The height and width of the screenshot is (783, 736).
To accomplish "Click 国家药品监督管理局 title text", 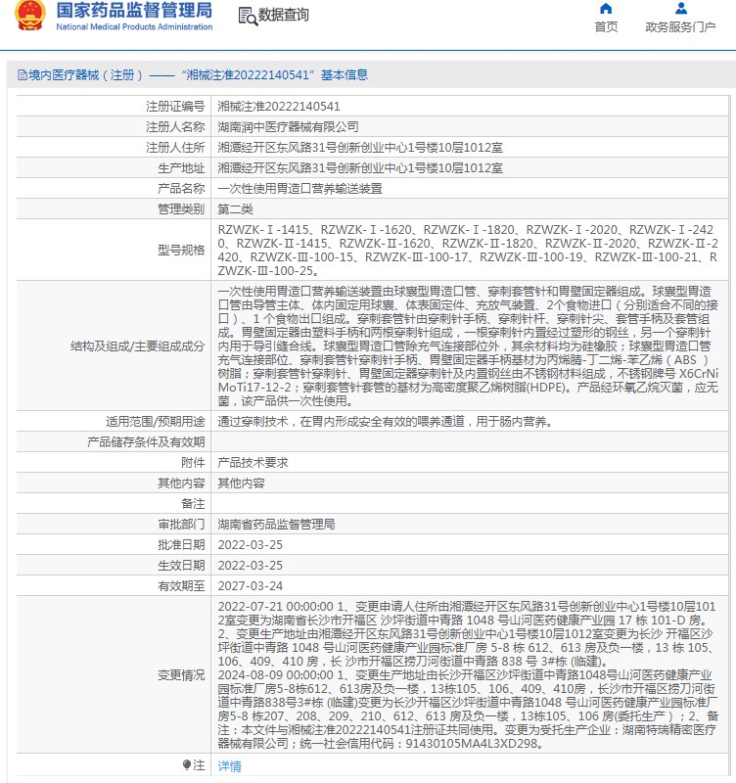I will pyautogui.click(x=134, y=10).
